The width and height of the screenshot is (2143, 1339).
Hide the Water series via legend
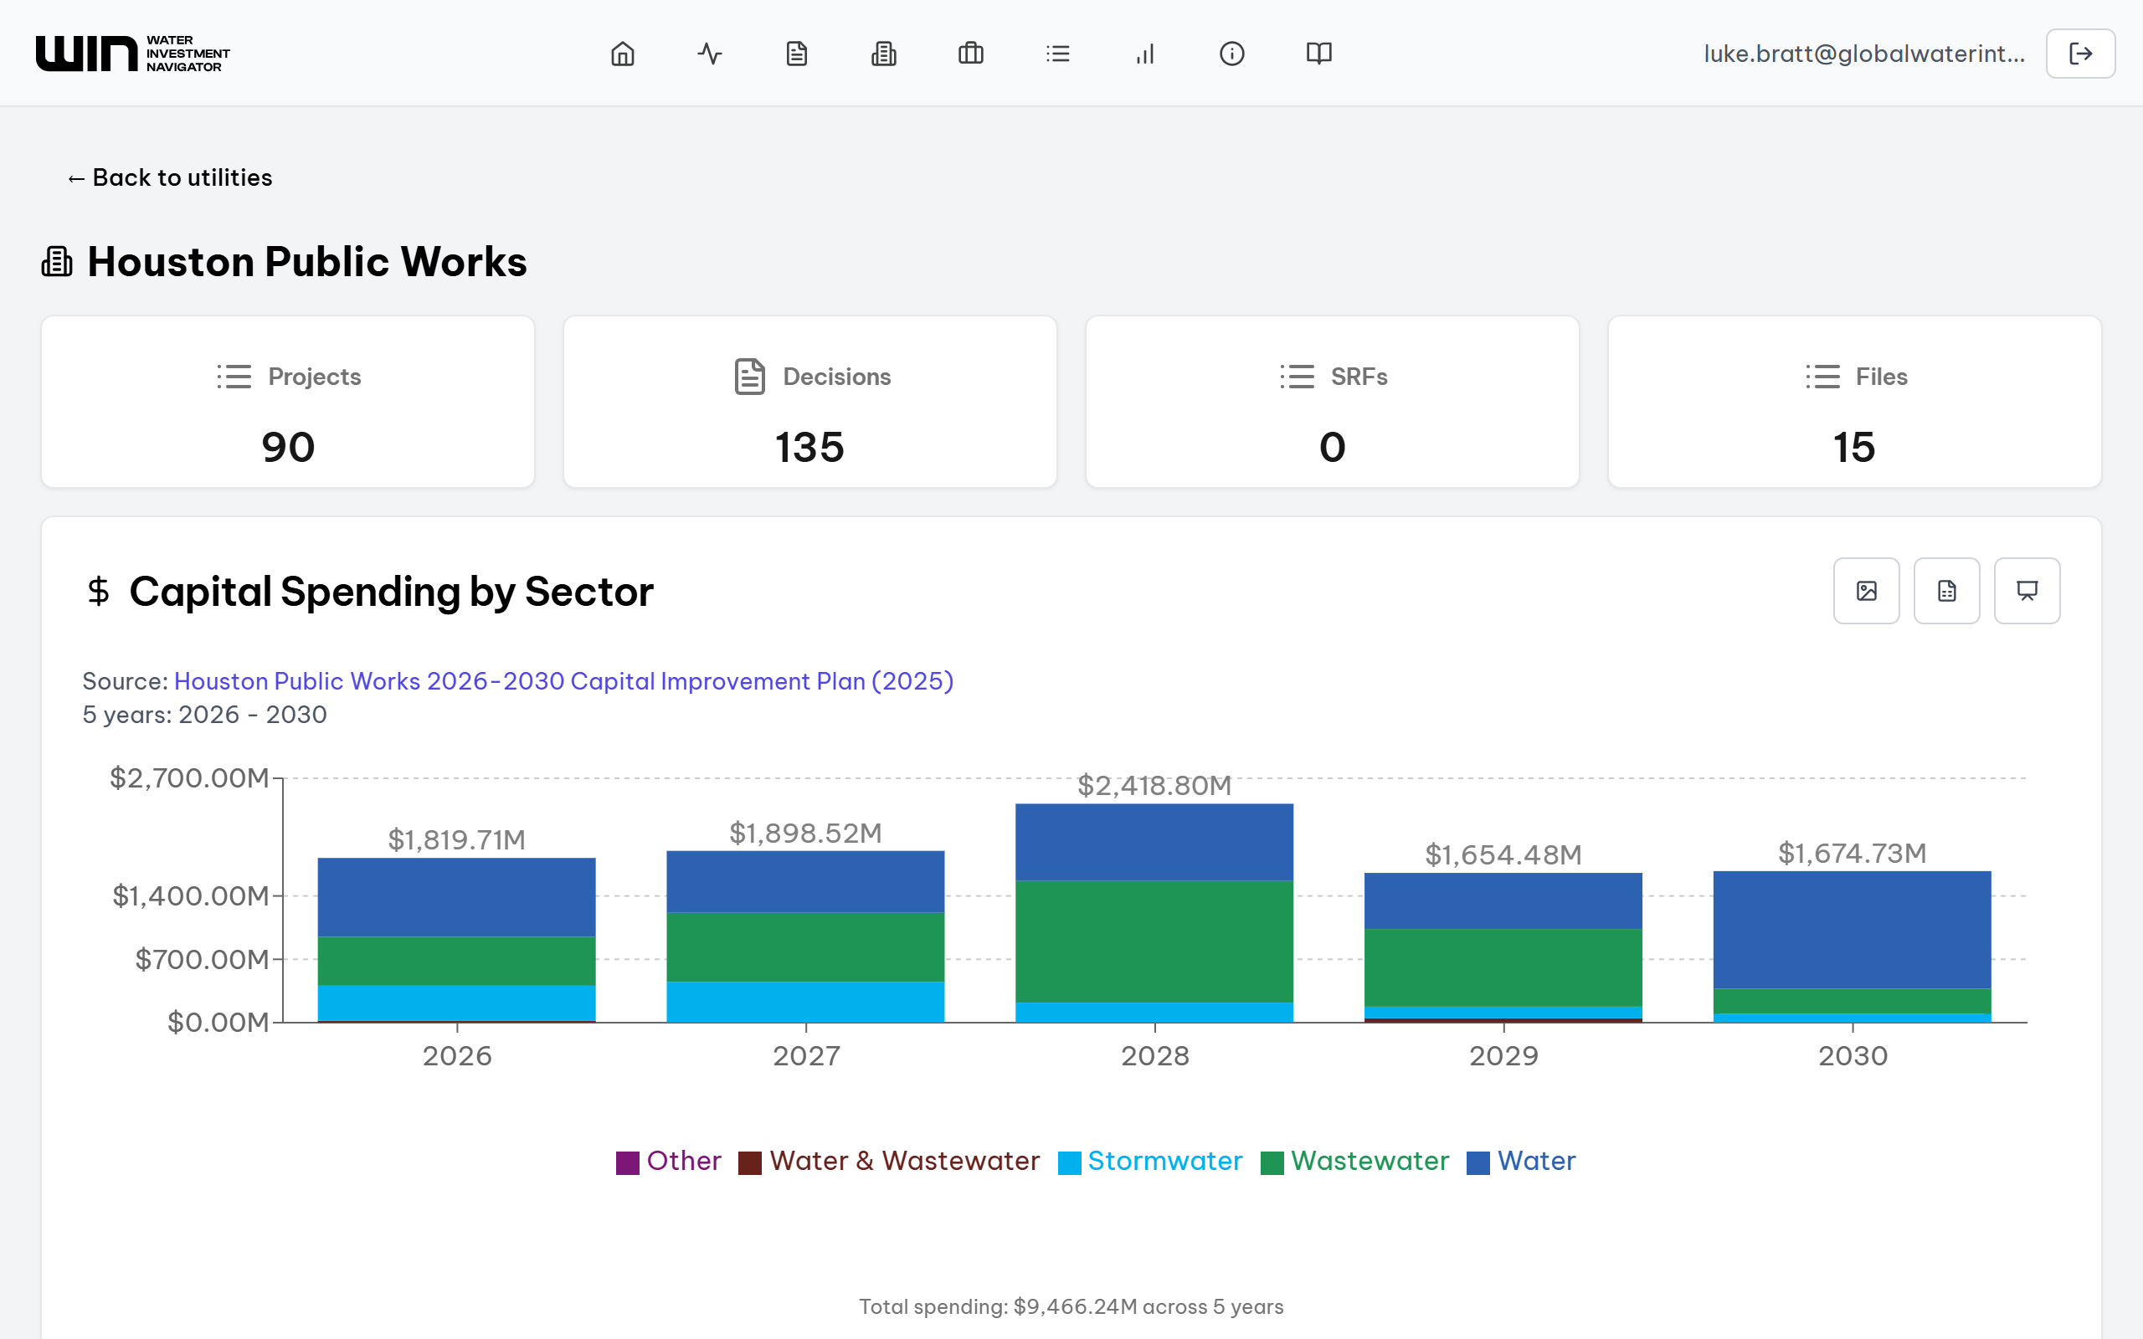[1534, 1161]
